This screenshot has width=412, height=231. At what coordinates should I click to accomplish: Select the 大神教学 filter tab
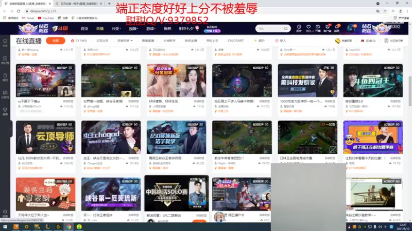click(x=169, y=41)
